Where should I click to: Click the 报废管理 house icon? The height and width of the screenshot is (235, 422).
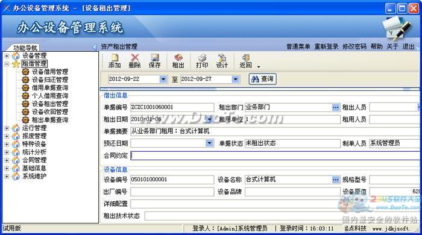pyautogui.click(x=16, y=136)
